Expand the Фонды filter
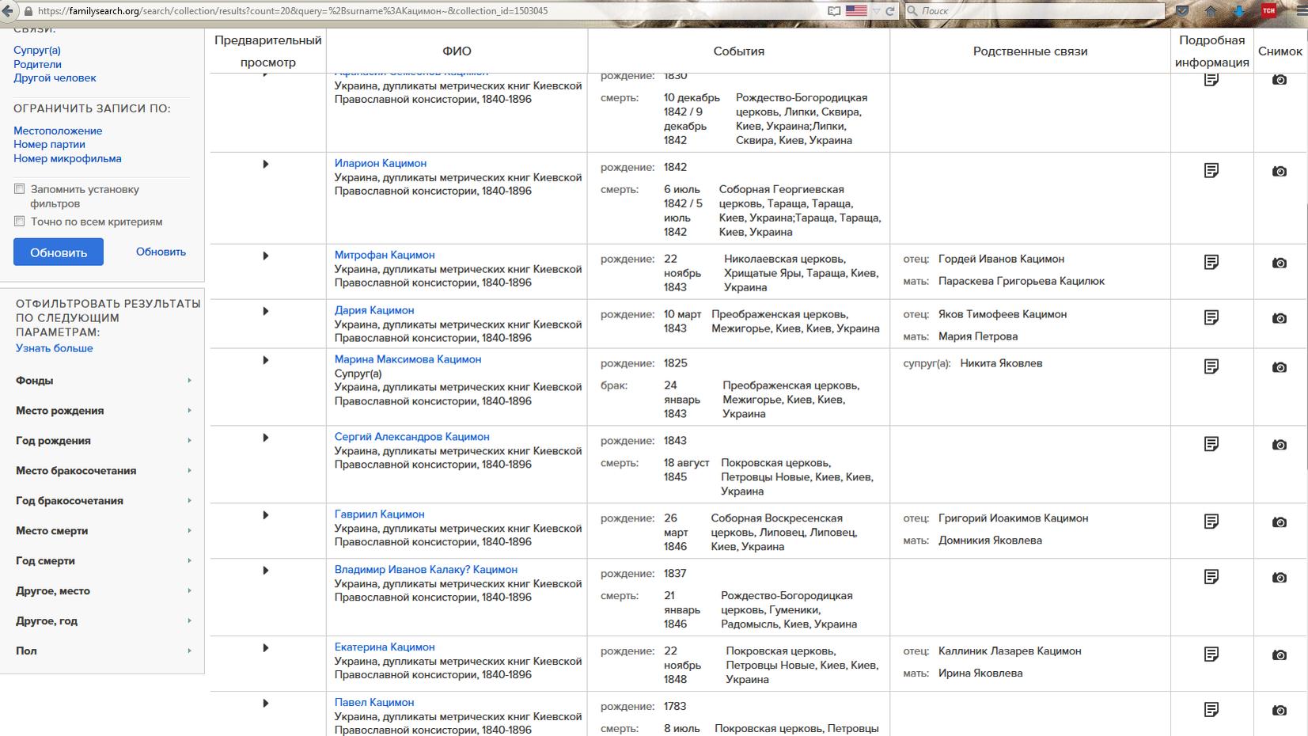The height and width of the screenshot is (736, 1308). [103, 381]
